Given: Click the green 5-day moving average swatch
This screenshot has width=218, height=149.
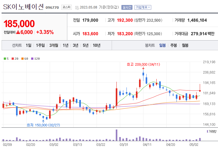Looking at the screenshot, I should click(x=5, y=59).
